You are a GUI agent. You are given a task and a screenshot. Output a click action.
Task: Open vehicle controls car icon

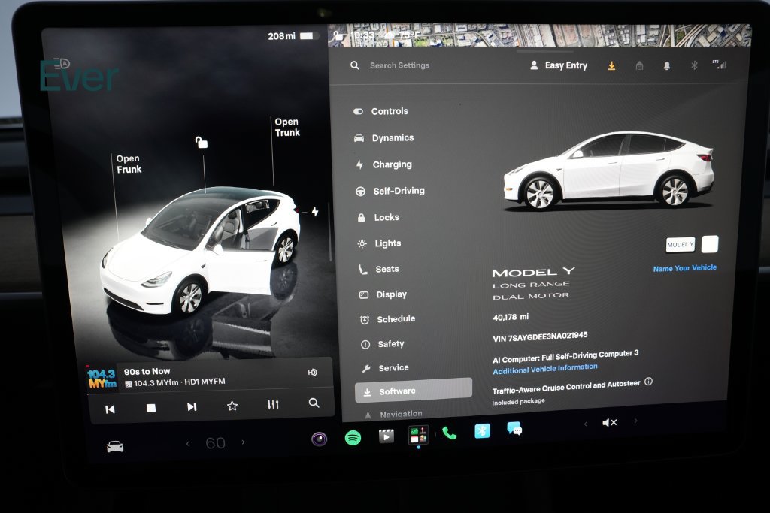[x=115, y=446]
